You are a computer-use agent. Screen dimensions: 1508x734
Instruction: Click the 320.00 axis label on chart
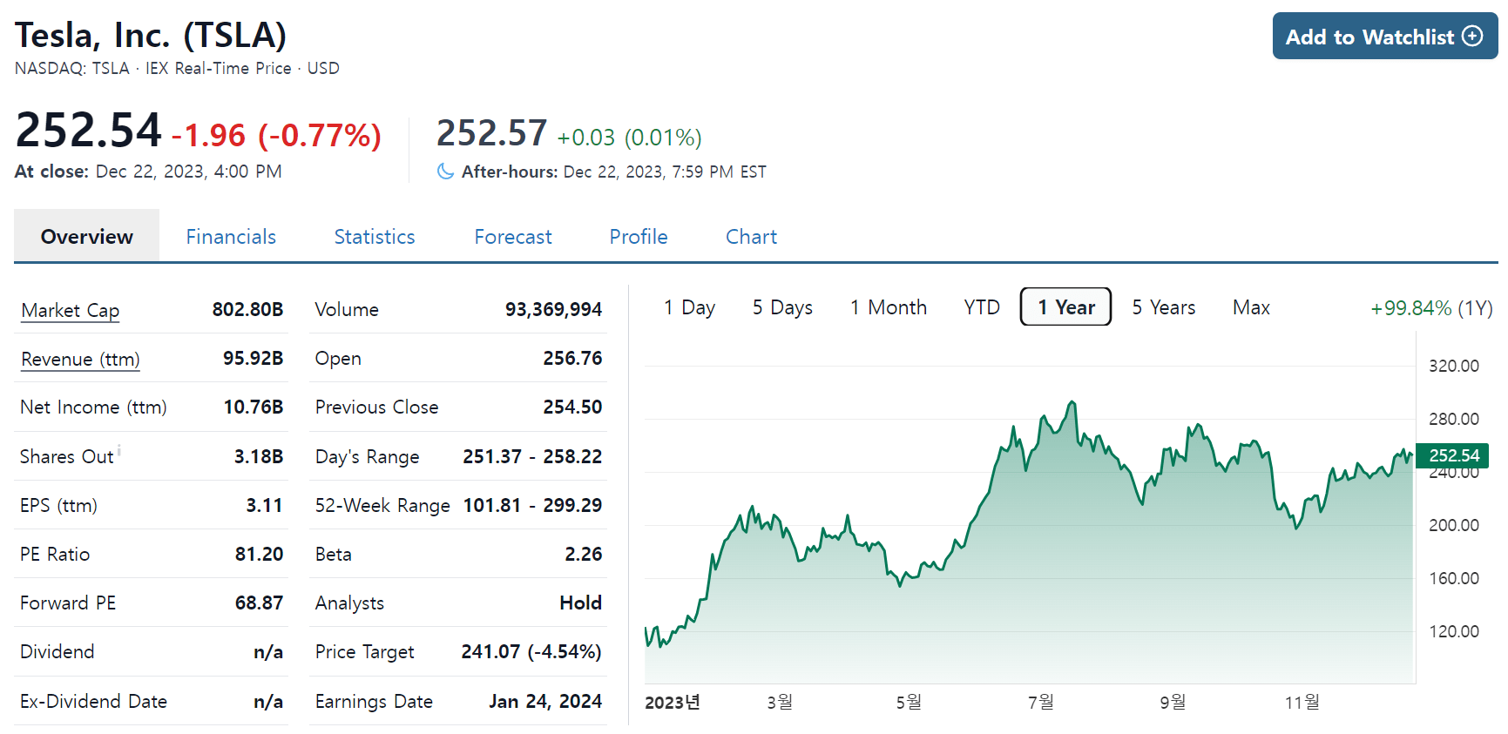1453,366
